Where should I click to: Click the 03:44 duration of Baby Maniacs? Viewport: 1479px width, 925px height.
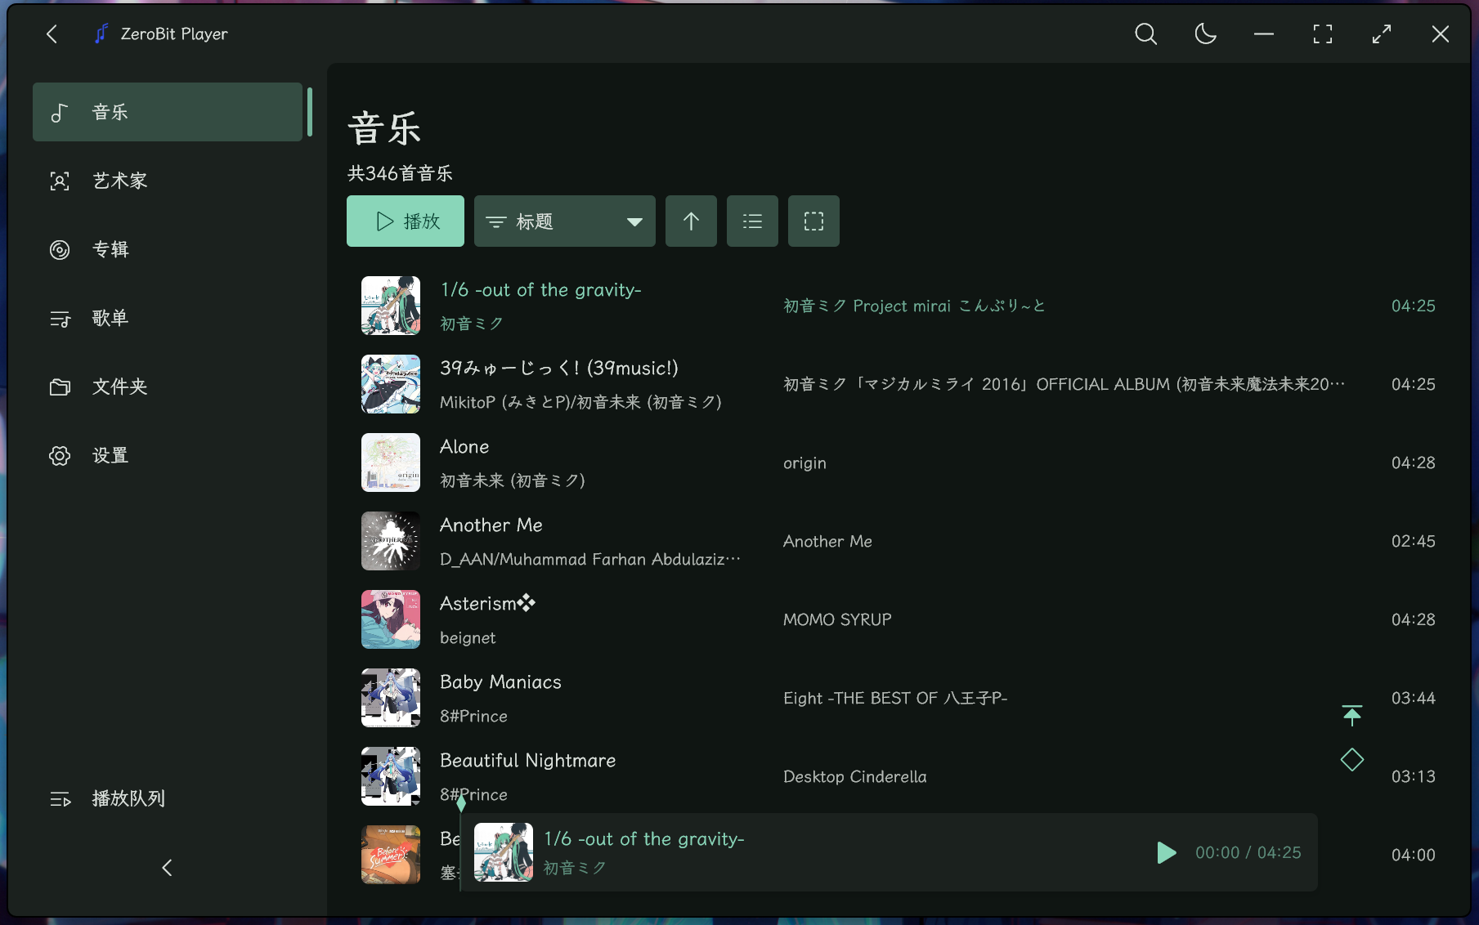pyautogui.click(x=1413, y=698)
